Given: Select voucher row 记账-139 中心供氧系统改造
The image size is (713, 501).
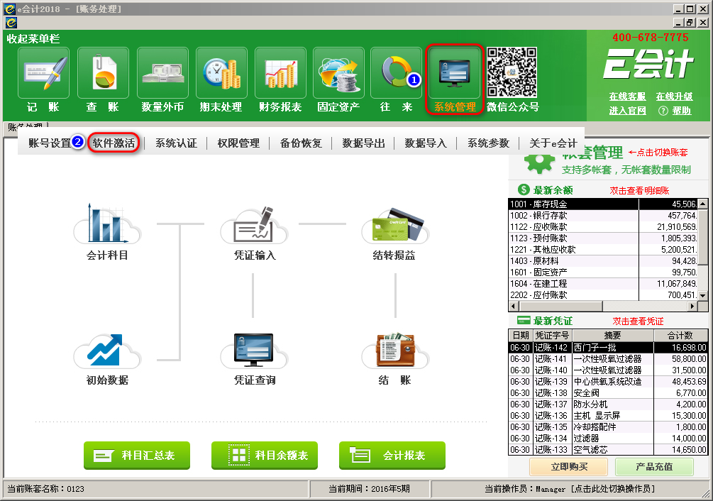Looking at the screenshot, I should [608, 382].
